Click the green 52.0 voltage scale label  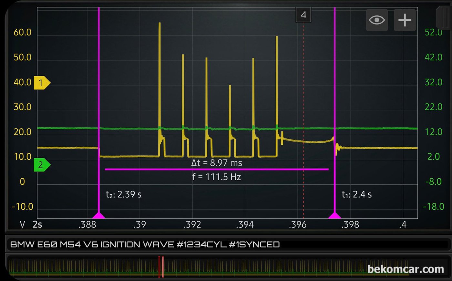tap(433, 32)
